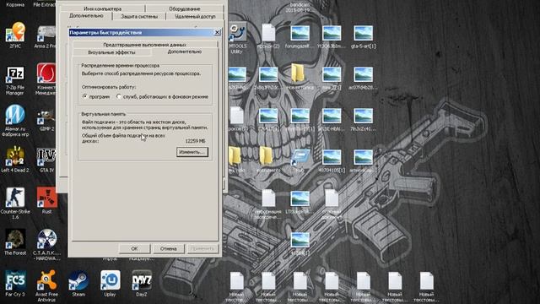This screenshot has height=304, width=540.
Task: Switch to Визуальные эффекты tab
Action: 111,52
